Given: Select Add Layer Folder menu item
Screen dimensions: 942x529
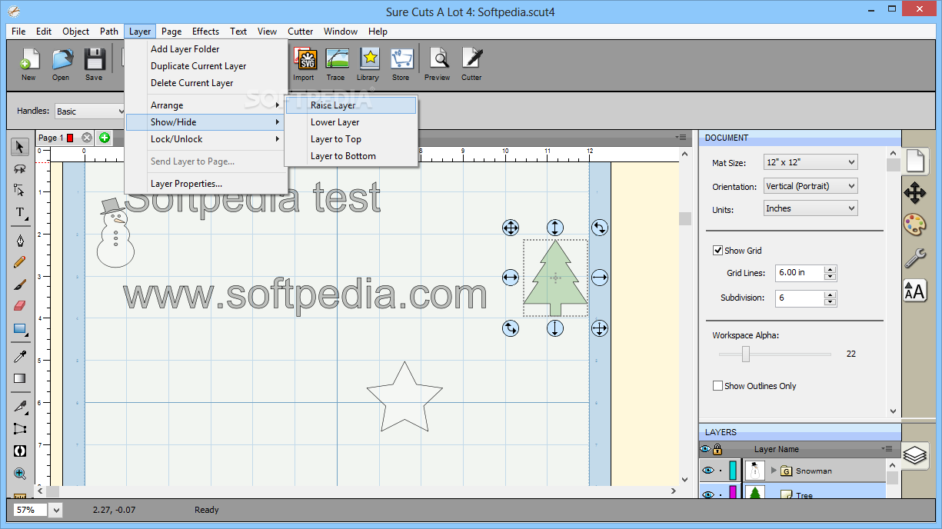Looking at the screenshot, I should (x=206, y=49).
